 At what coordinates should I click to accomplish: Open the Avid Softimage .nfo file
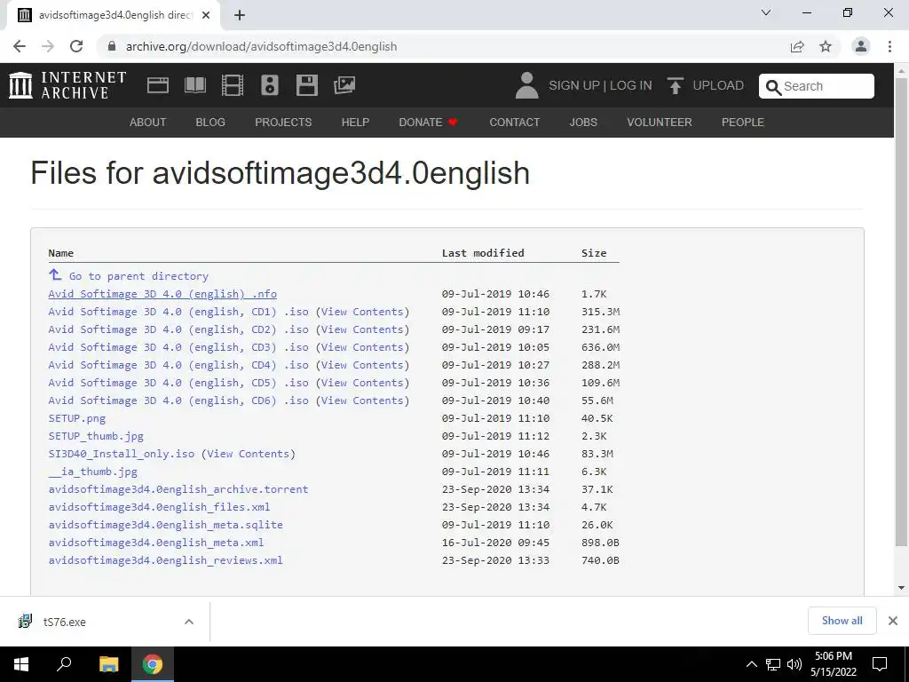(x=163, y=294)
